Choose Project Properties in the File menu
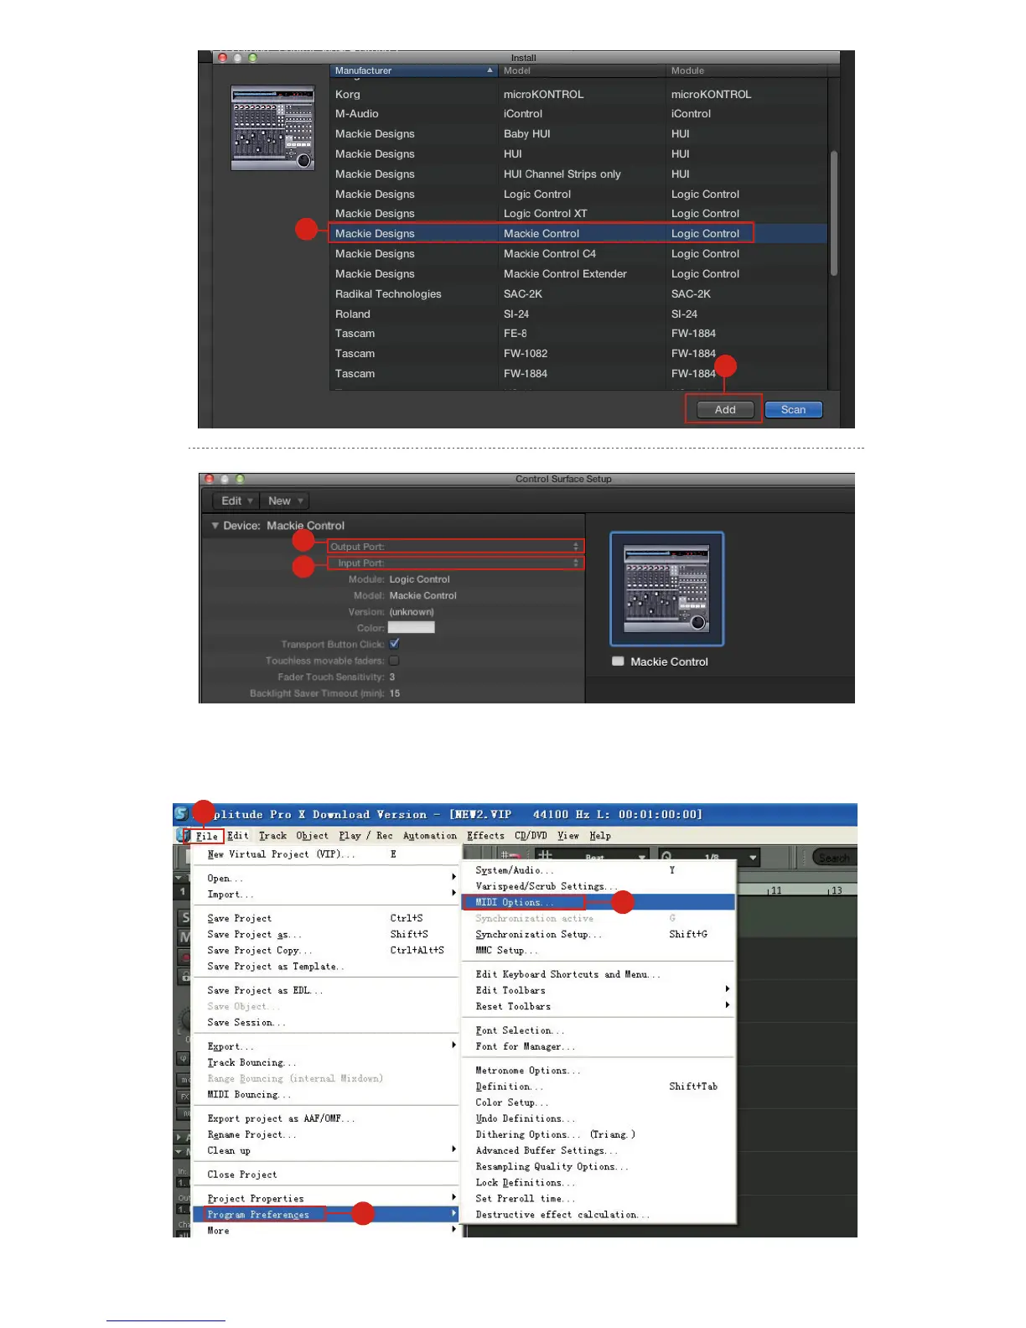Screen dimensions: 1026x1328 pos(327,1198)
